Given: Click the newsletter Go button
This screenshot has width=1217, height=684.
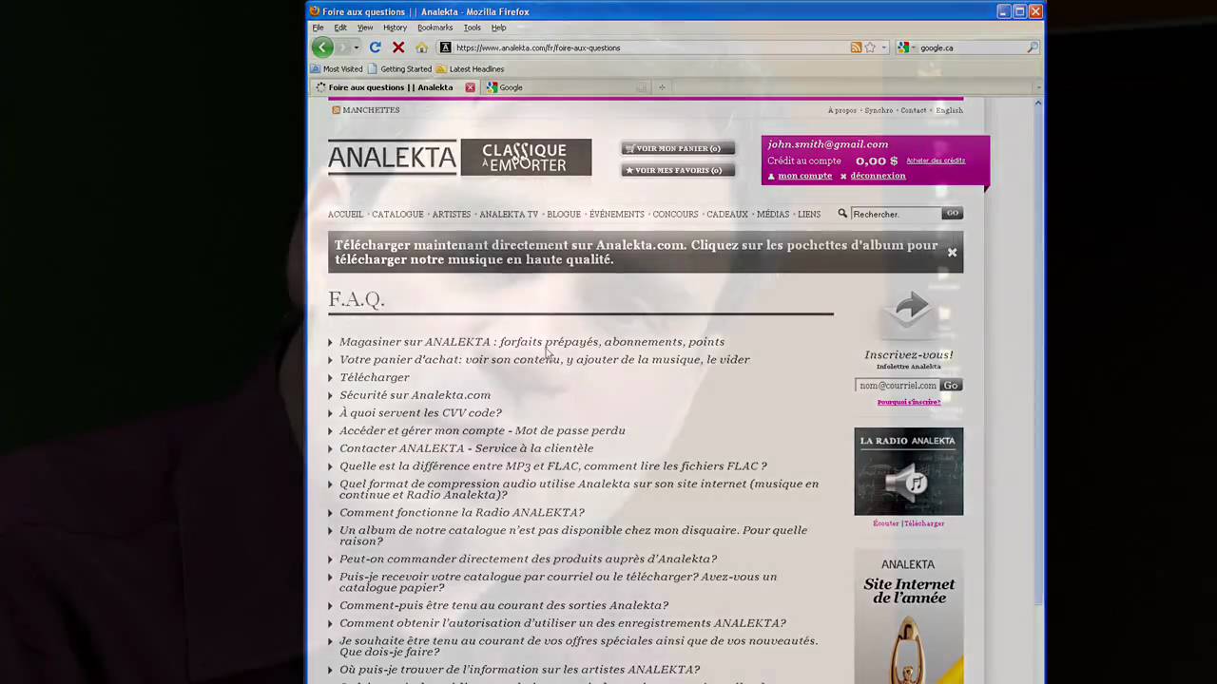Looking at the screenshot, I should coord(951,385).
